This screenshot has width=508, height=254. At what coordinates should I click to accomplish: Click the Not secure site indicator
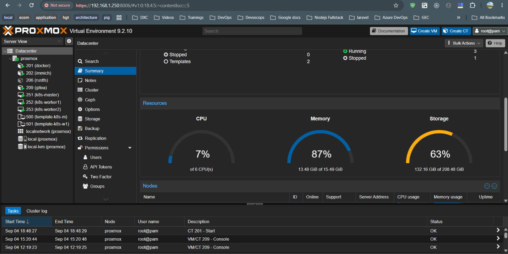[x=57, y=5]
